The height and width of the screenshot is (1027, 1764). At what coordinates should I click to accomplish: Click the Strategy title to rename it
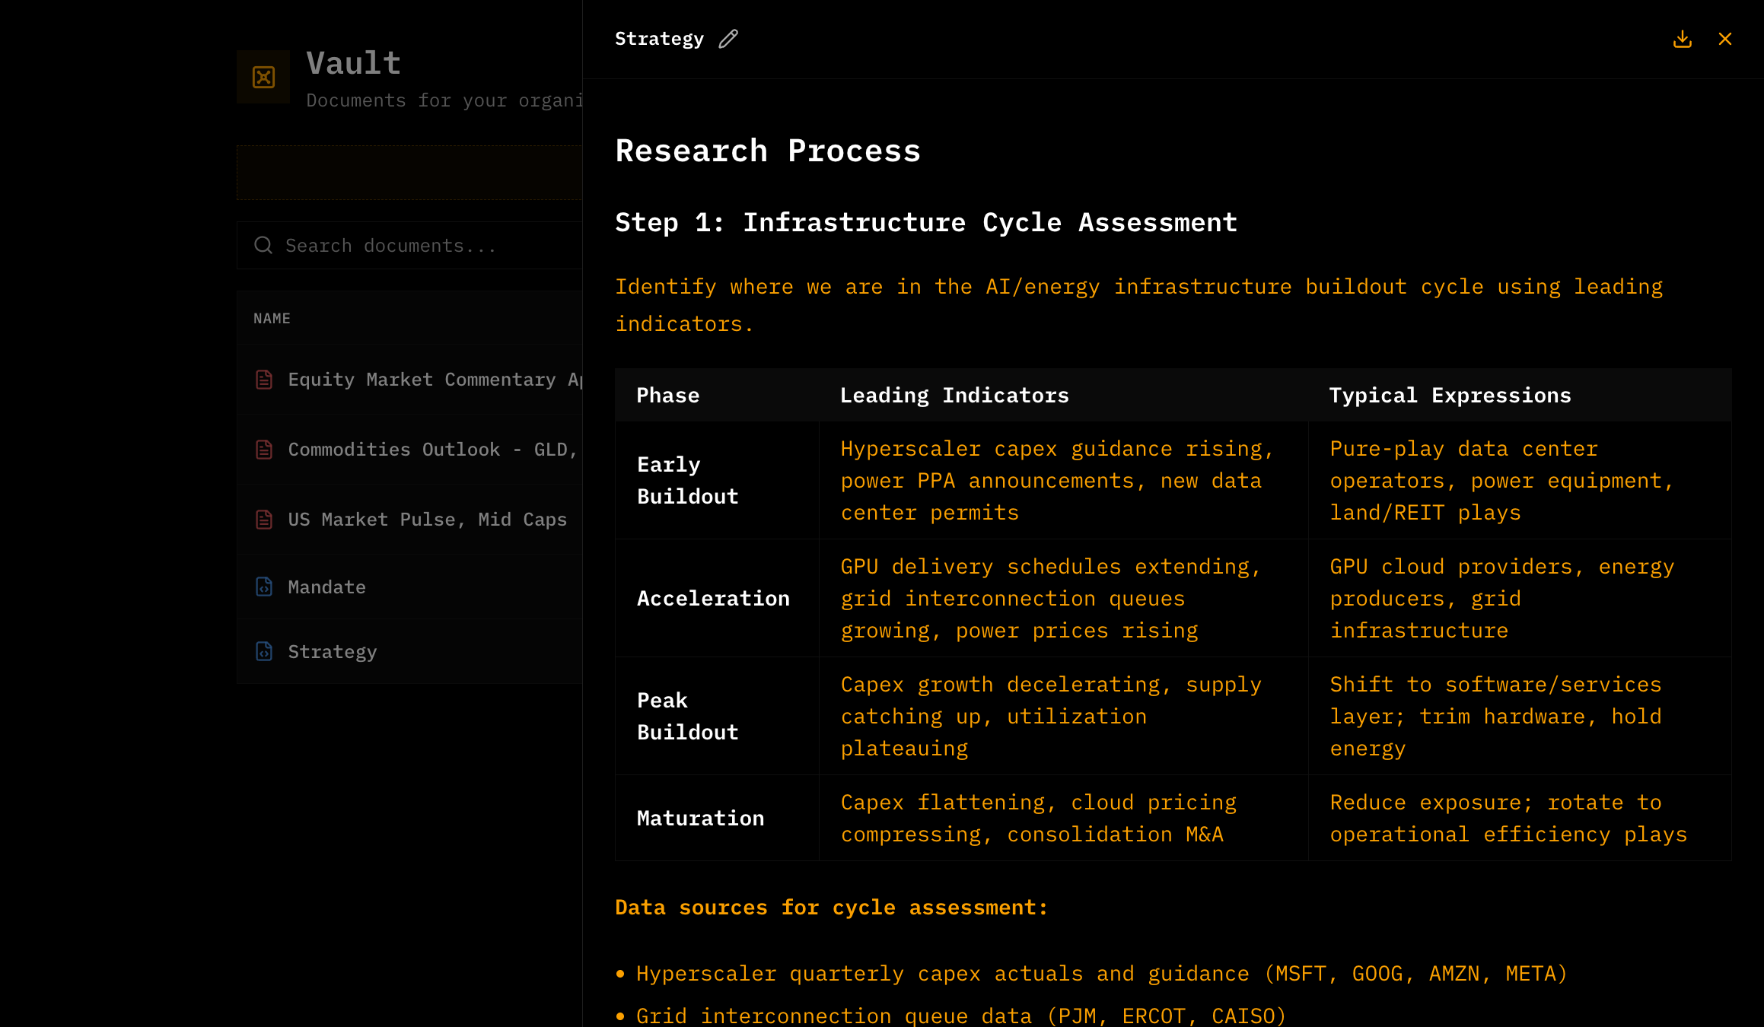(x=660, y=38)
